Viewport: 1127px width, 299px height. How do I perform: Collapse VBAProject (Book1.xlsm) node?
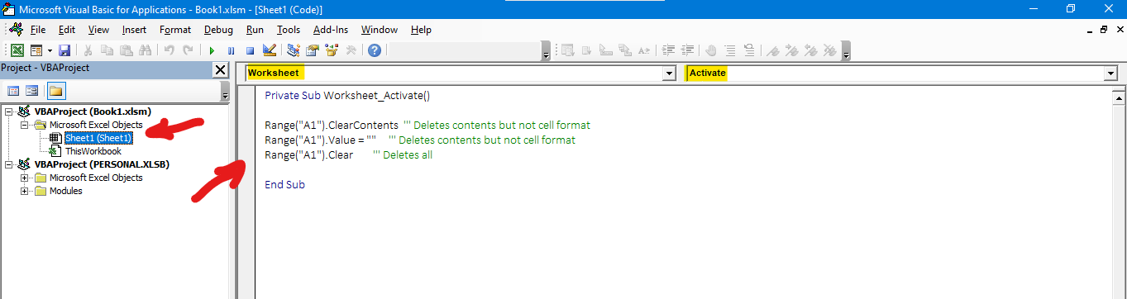9,112
